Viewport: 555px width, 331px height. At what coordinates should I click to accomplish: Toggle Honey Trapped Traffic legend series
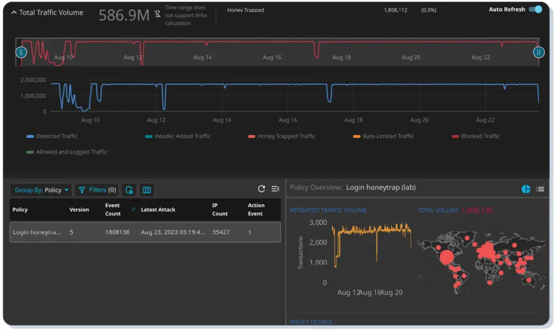[282, 136]
